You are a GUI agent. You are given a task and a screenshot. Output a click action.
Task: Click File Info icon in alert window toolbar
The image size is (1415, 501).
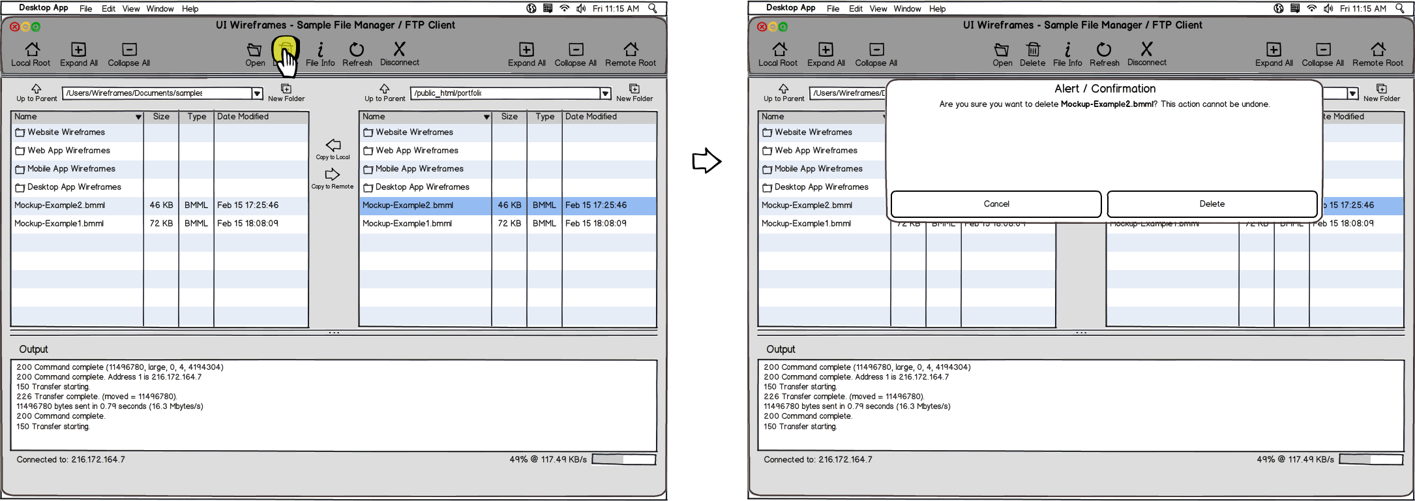point(1067,50)
